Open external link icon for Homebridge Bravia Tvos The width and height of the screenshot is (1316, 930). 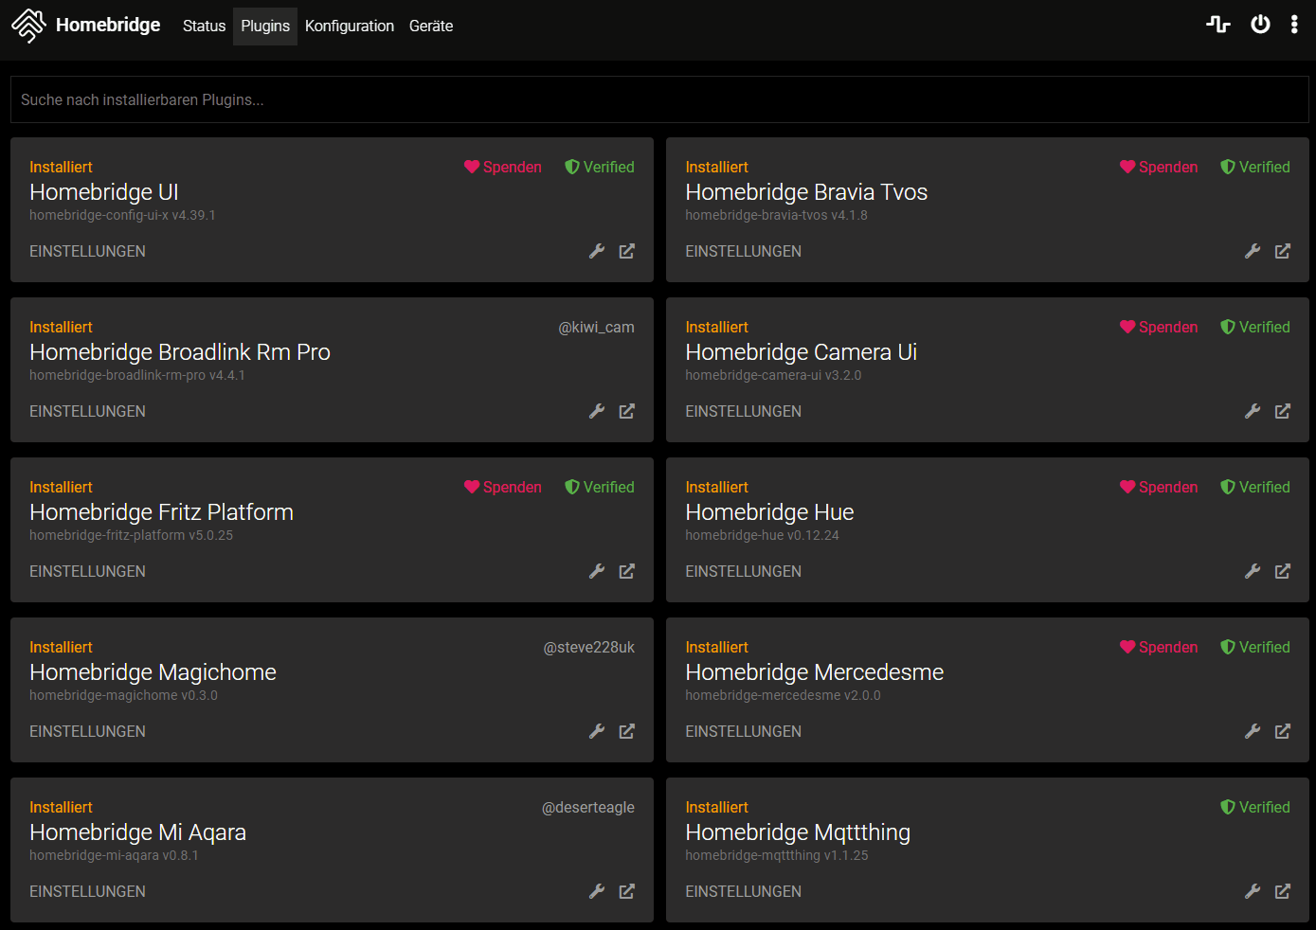coord(1283,251)
